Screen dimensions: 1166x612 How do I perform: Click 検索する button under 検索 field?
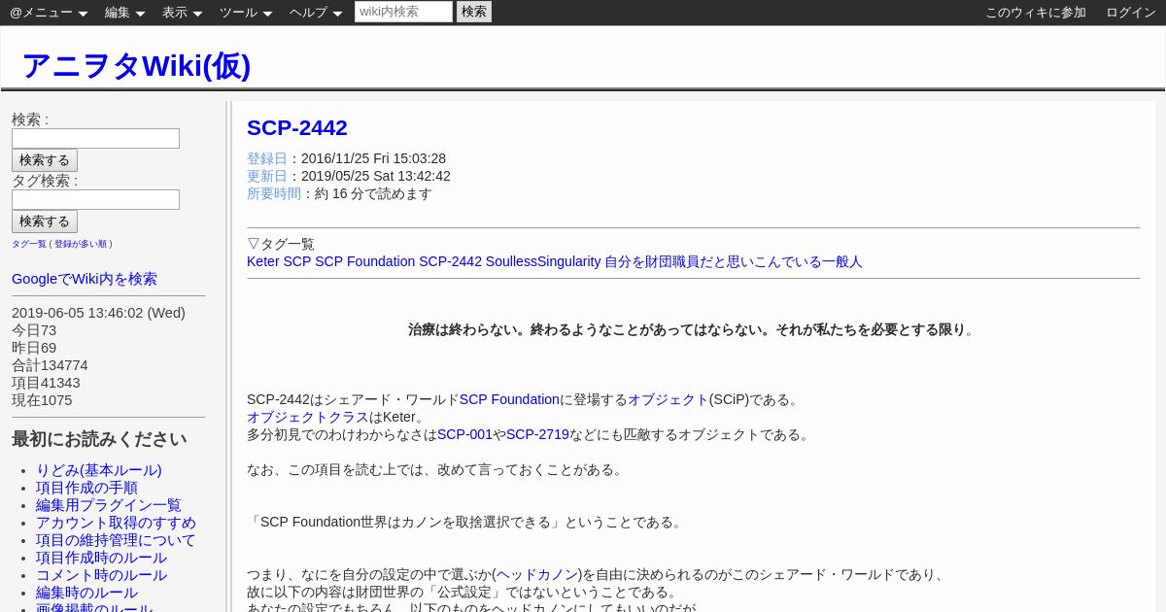[45, 160]
